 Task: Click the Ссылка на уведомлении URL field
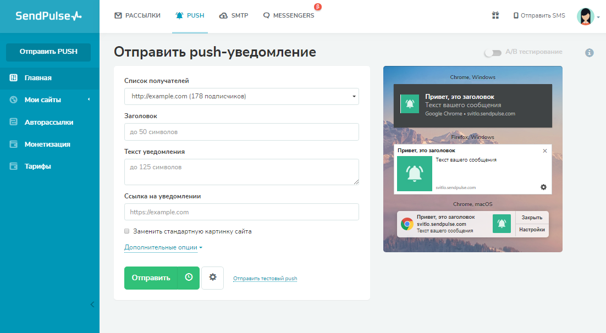[x=241, y=212]
